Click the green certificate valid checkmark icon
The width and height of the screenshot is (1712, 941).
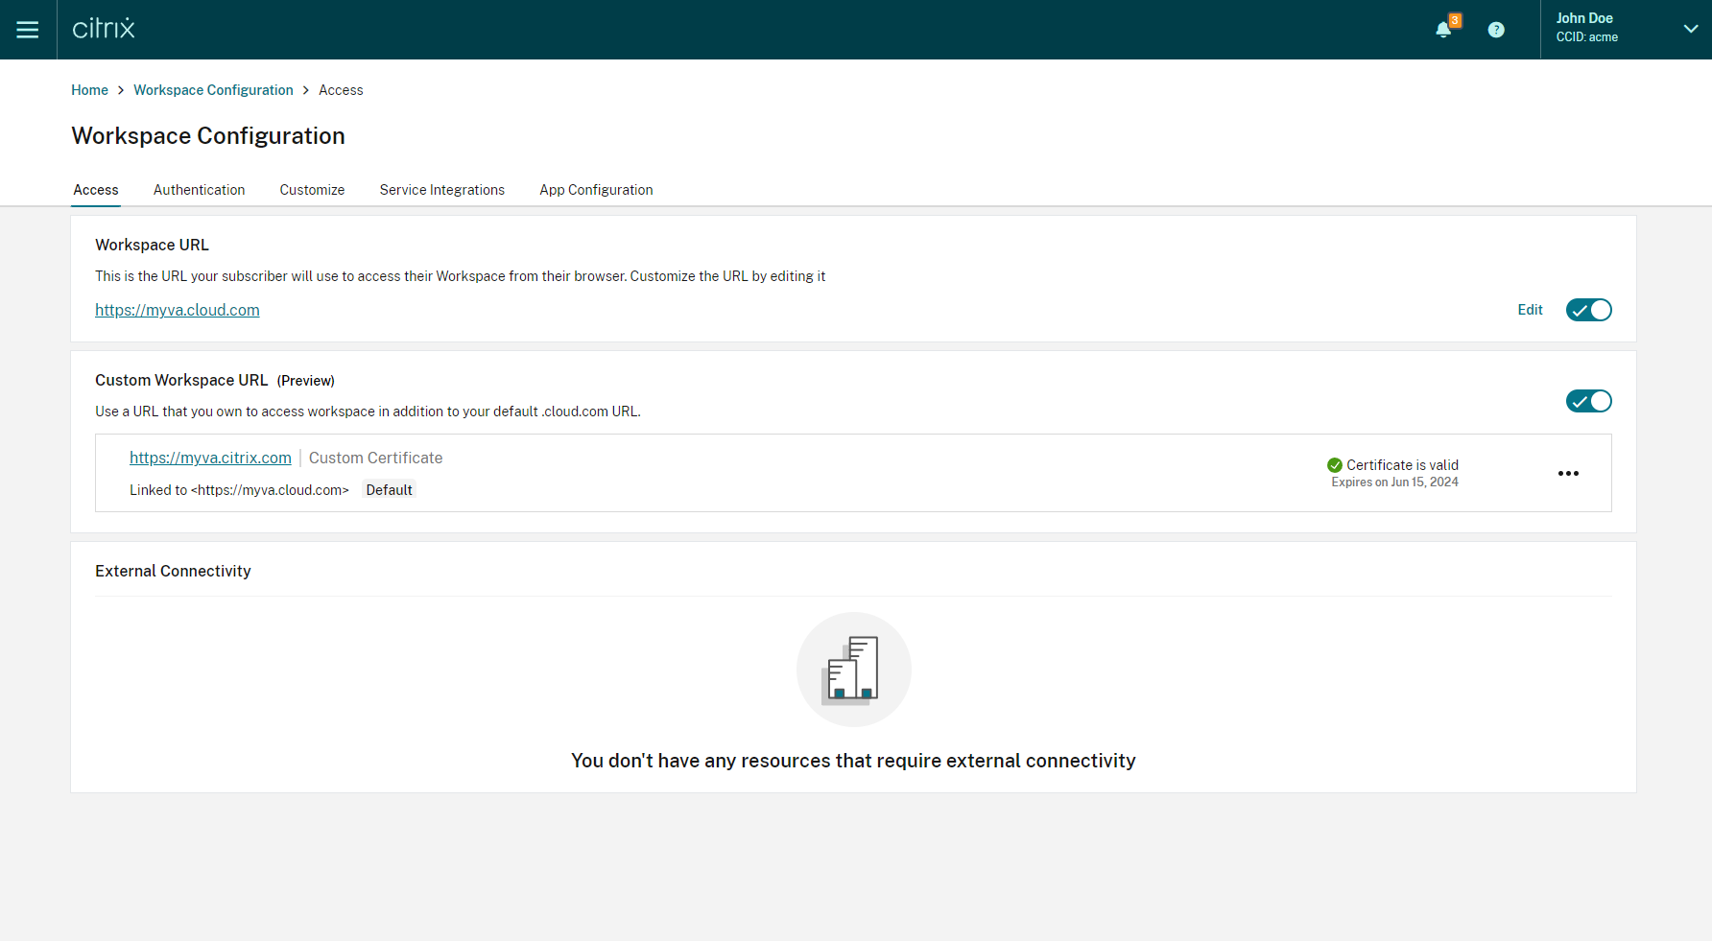point(1334,465)
